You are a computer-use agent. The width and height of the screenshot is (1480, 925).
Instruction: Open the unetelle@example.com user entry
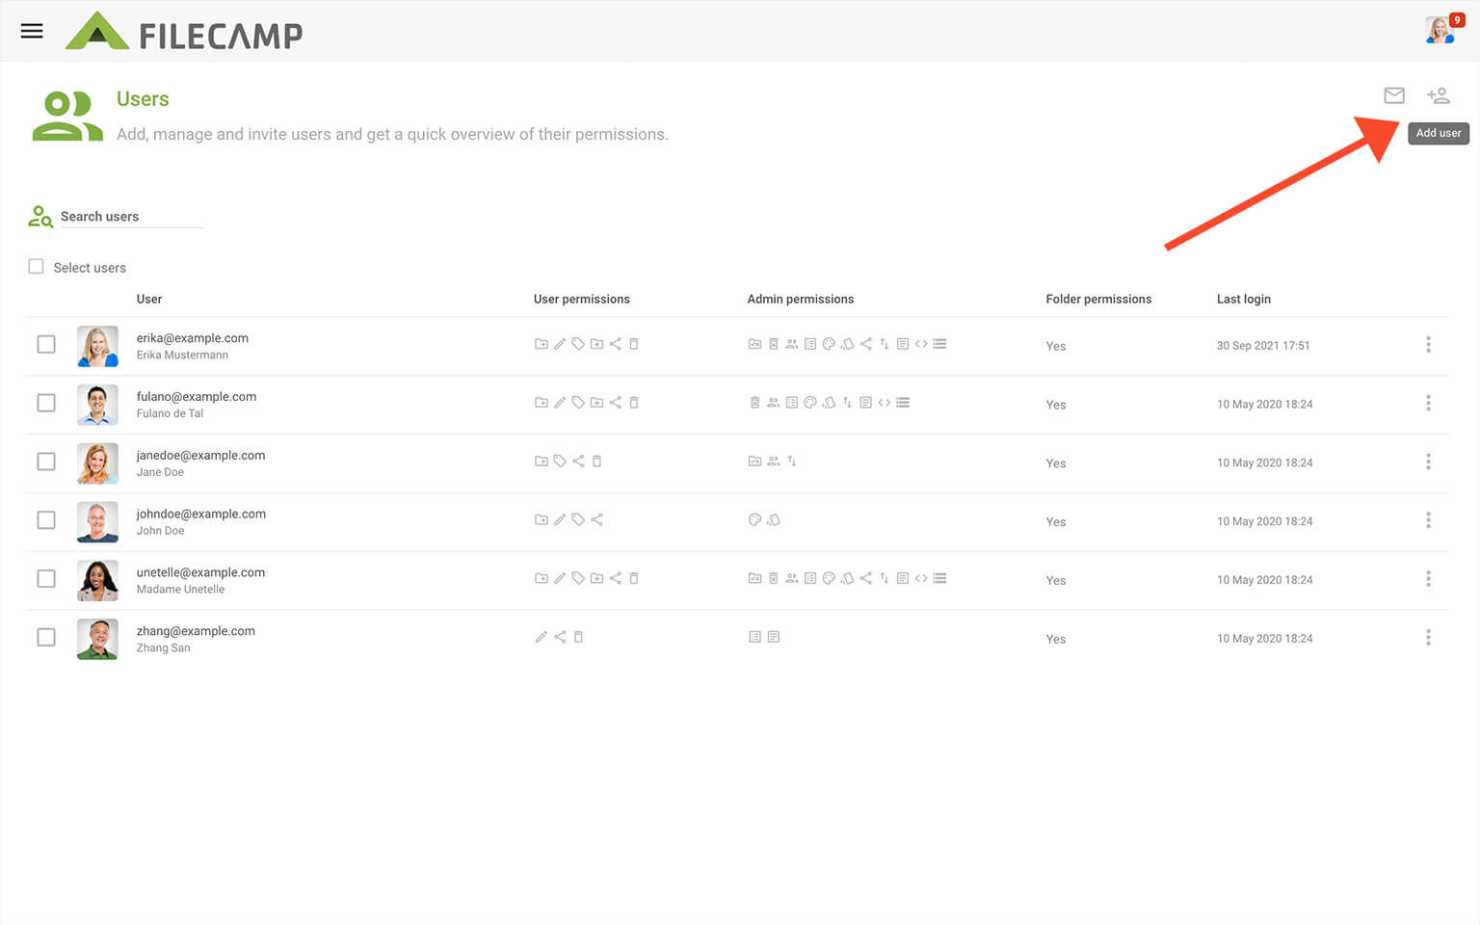200,572
